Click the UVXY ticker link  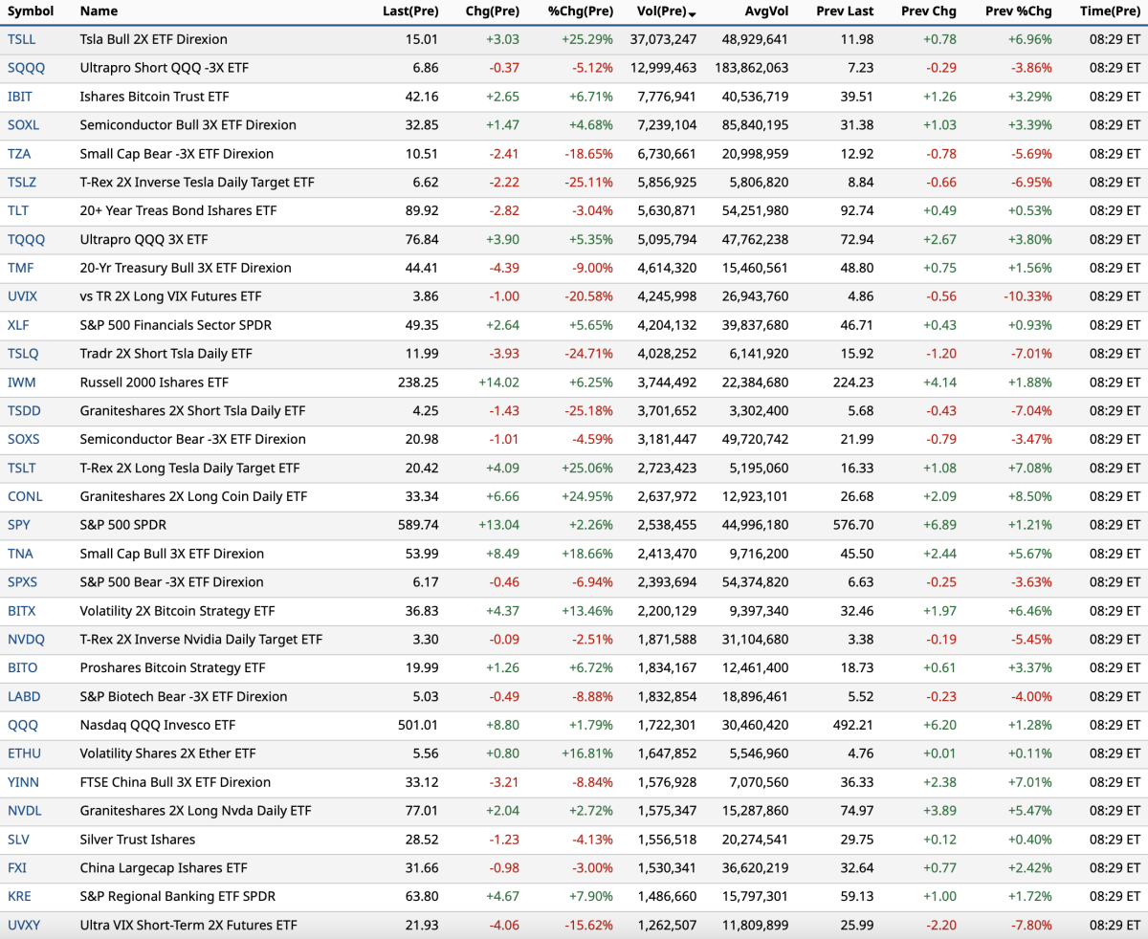pyautogui.click(x=24, y=925)
